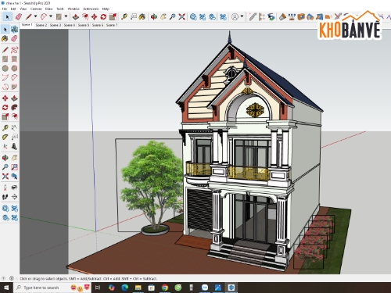The height and width of the screenshot is (293, 391).
Task: Select the Paint Bucket tool in top toolbar
Action: (142, 17)
